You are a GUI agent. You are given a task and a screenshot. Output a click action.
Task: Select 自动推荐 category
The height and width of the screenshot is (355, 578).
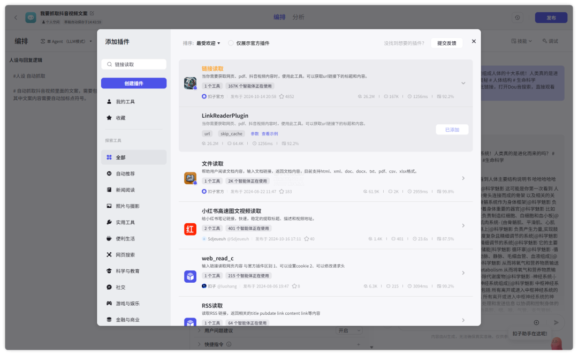pos(134,173)
